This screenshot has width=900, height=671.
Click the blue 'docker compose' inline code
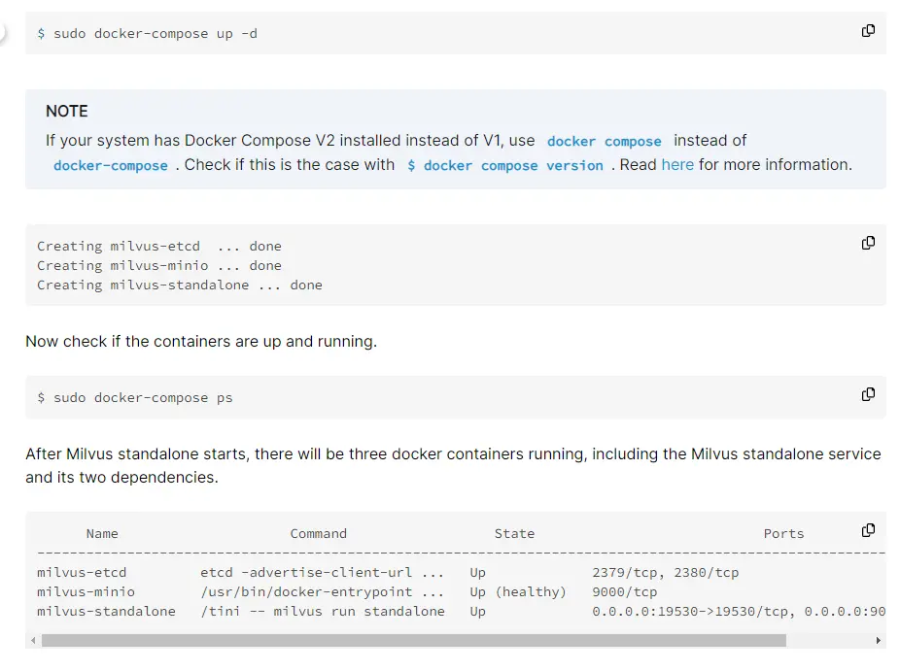pyautogui.click(x=604, y=141)
